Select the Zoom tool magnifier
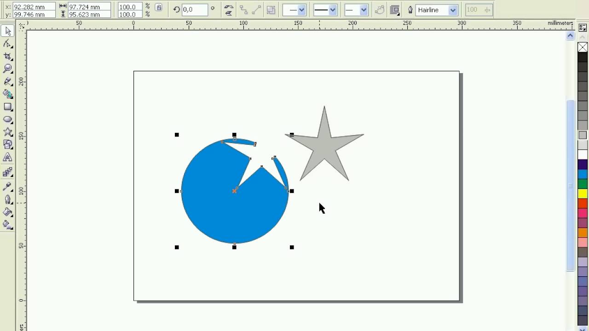 (8, 69)
